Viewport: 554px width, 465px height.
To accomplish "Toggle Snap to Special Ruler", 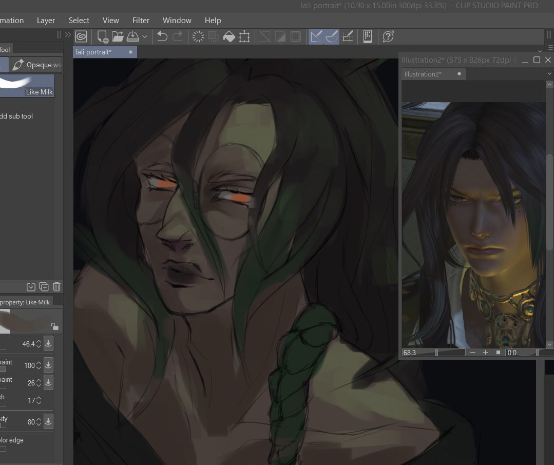I will tap(332, 36).
